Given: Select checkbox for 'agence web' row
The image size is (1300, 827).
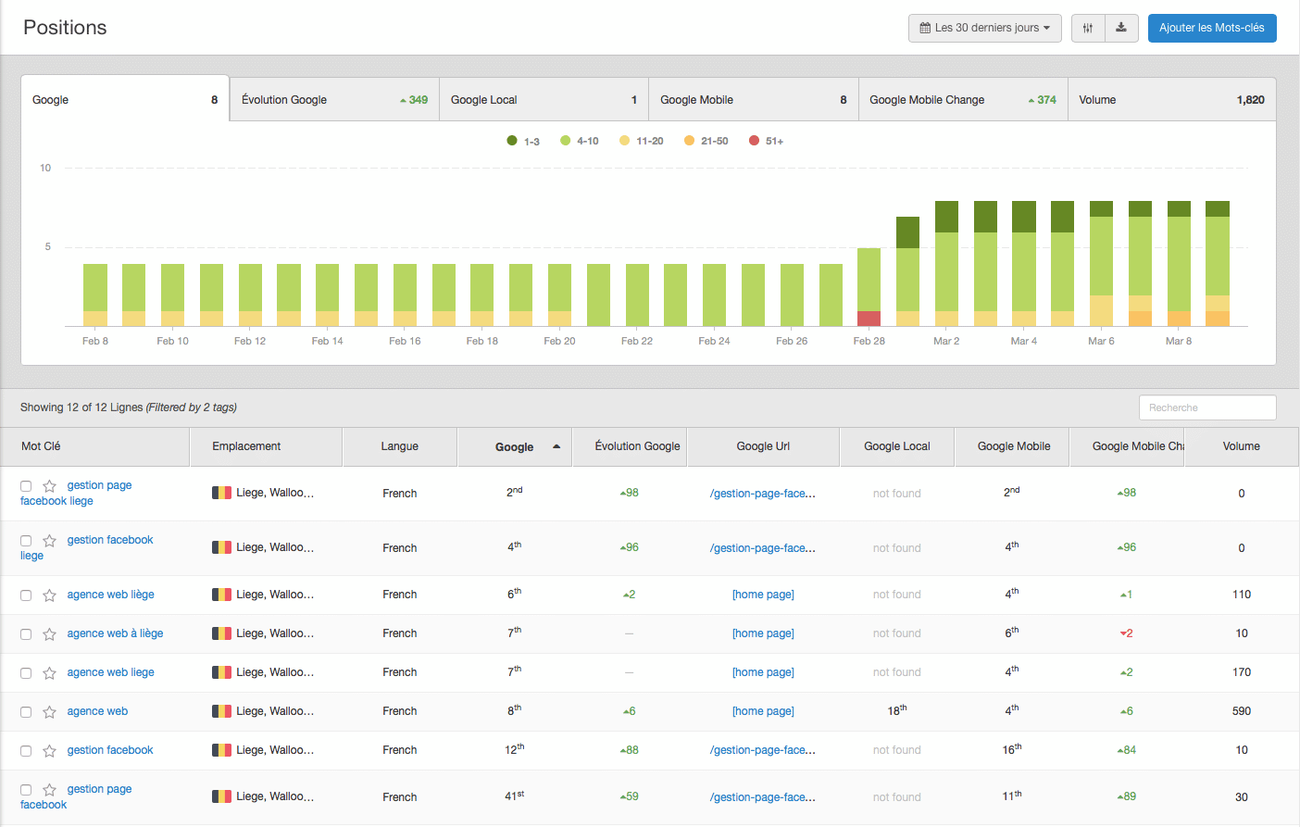Looking at the screenshot, I should click(26, 712).
